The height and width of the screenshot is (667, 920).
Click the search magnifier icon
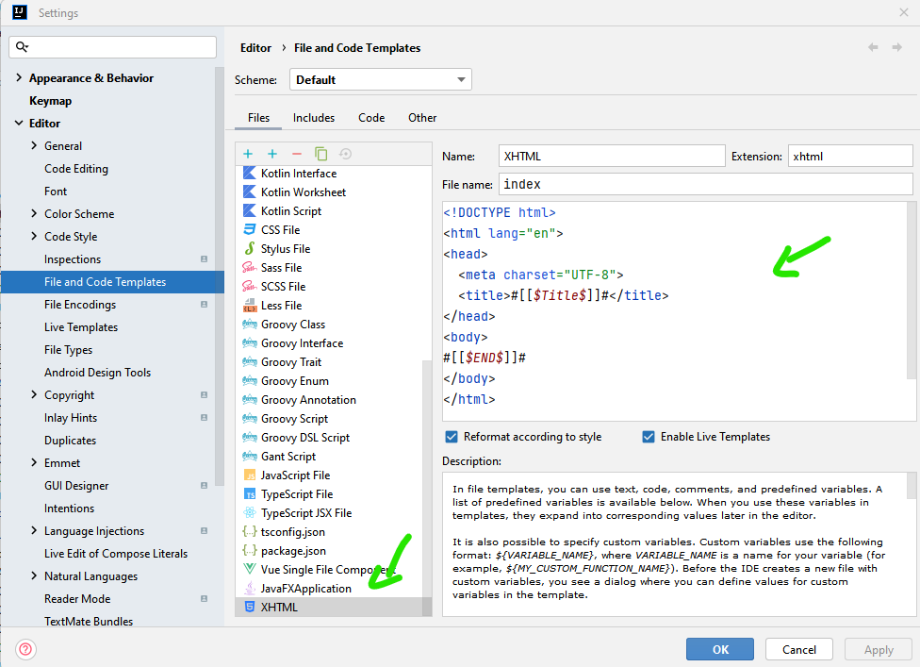(x=23, y=47)
